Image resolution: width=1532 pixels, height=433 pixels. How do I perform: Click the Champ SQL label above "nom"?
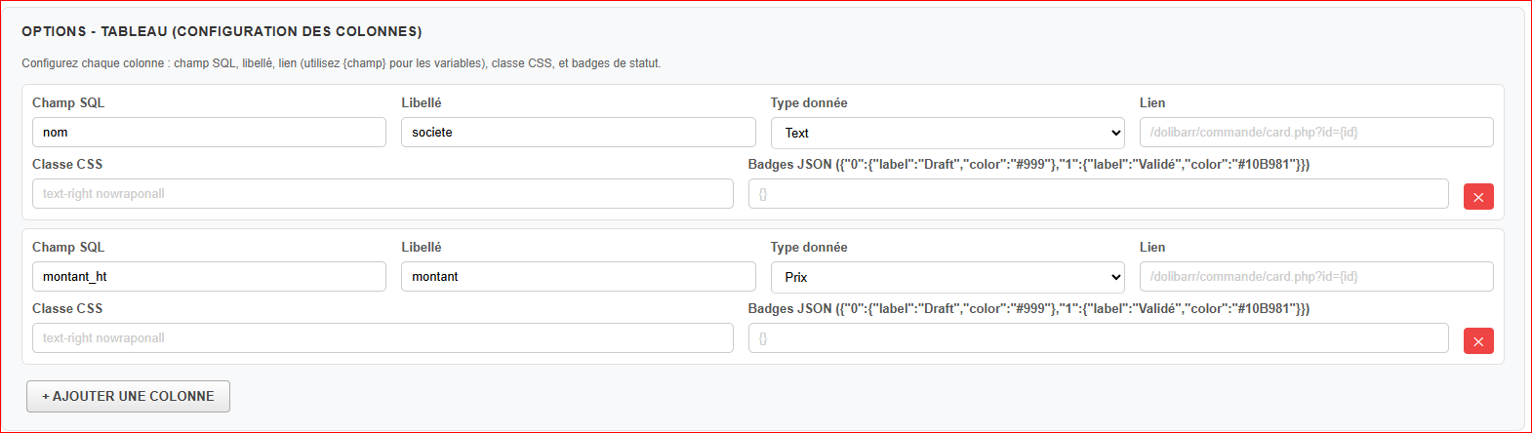(68, 103)
